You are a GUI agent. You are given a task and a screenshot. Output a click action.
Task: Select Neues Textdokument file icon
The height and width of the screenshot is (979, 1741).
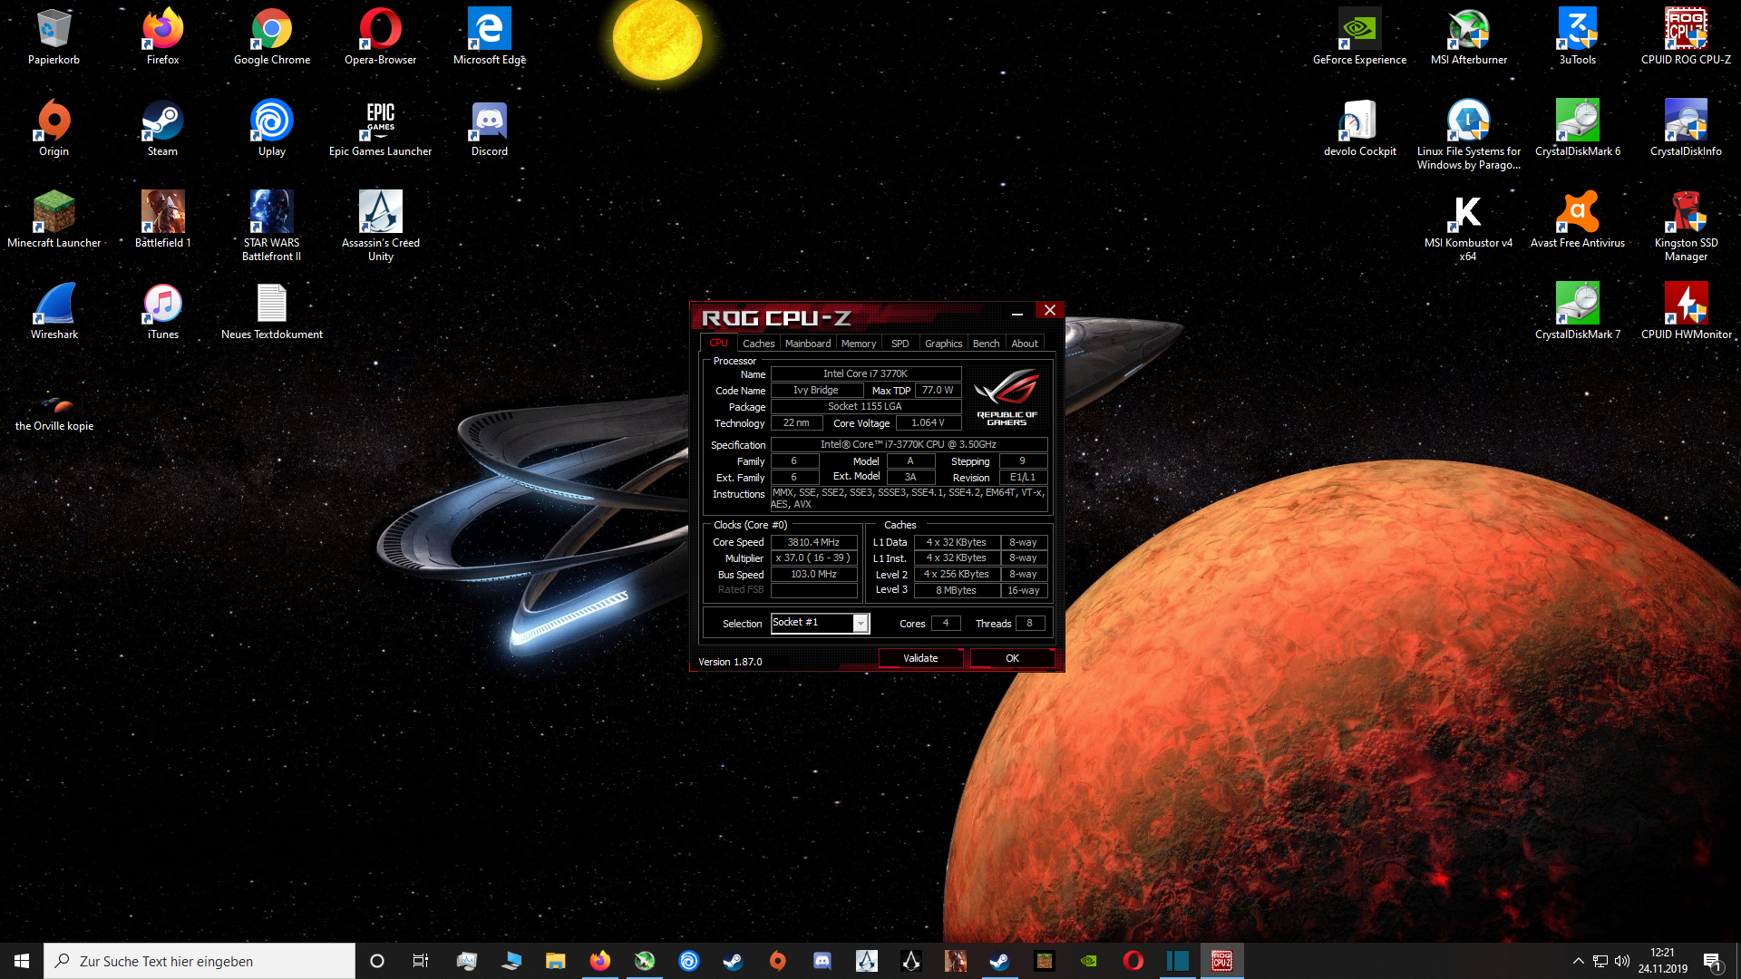[x=271, y=312]
